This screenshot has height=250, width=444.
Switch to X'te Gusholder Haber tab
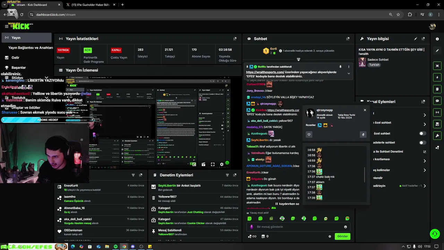(x=91, y=5)
